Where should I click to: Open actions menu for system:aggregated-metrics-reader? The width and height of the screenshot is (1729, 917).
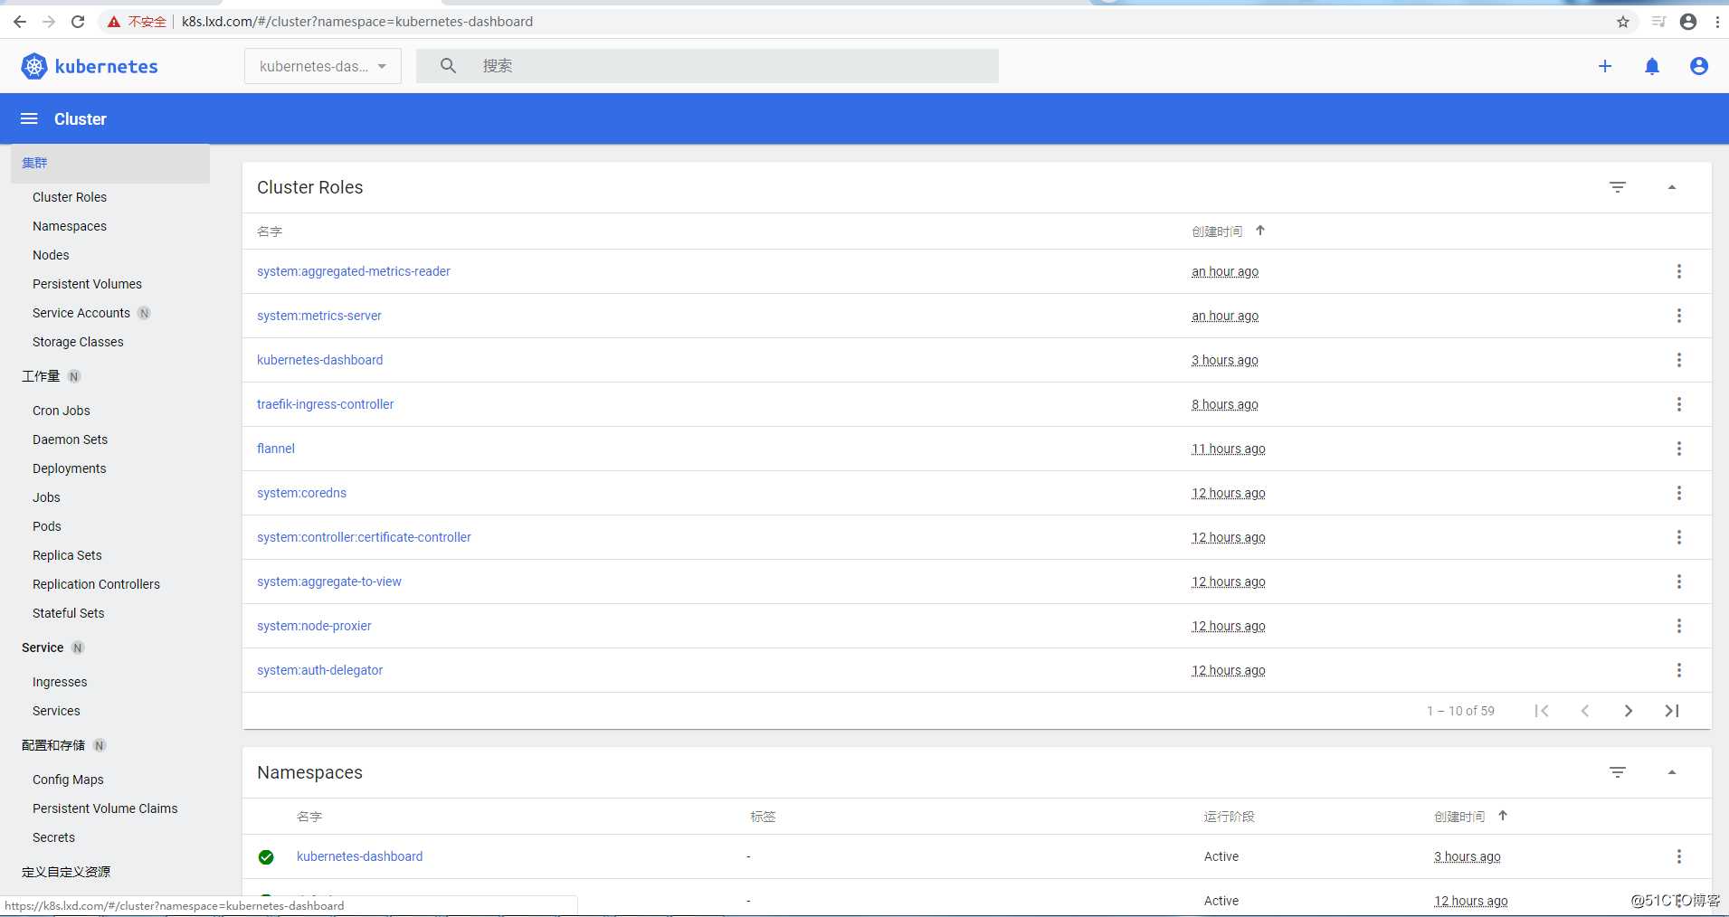[x=1679, y=271]
